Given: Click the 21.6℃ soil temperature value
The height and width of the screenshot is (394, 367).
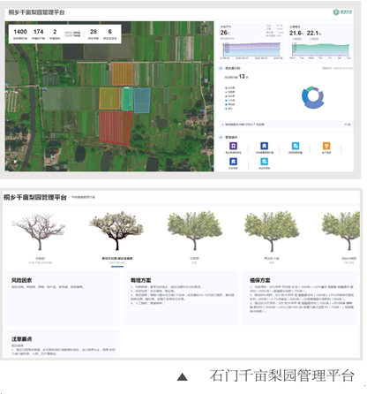Looking at the screenshot, I should (x=296, y=34).
